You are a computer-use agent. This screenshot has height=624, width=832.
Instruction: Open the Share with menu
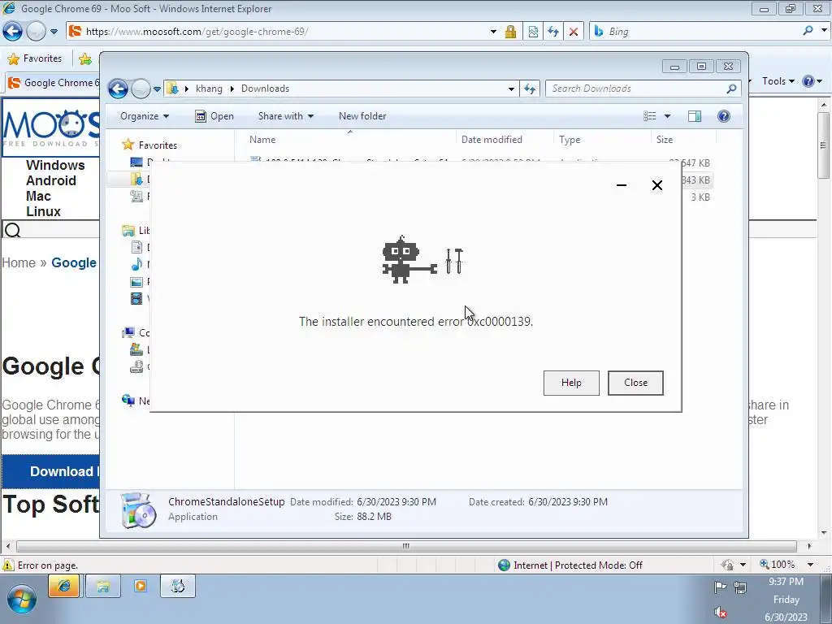click(x=285, y=116)
